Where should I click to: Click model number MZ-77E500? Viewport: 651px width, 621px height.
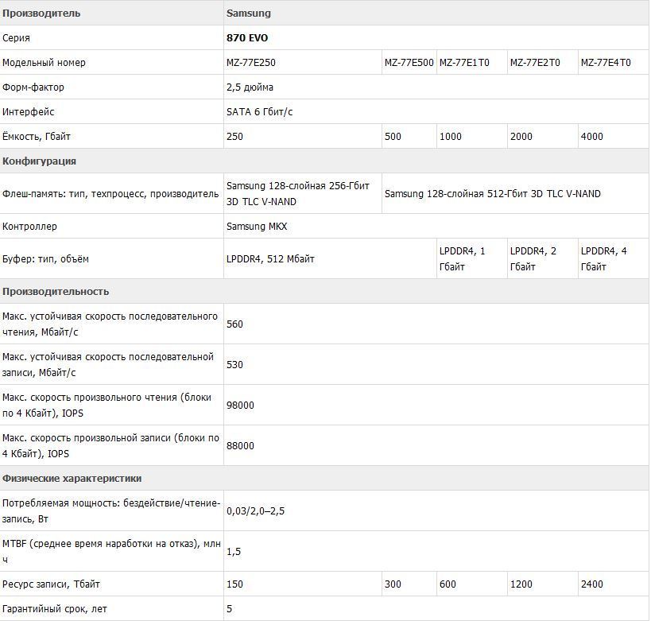tap(409, 63)
